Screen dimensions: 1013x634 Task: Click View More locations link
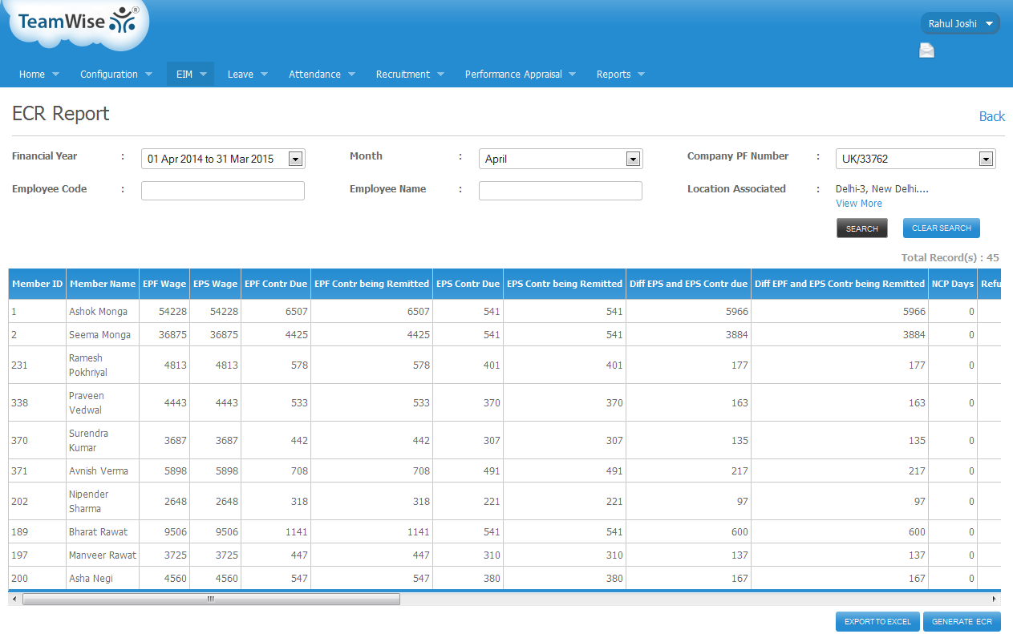(858, 204)
